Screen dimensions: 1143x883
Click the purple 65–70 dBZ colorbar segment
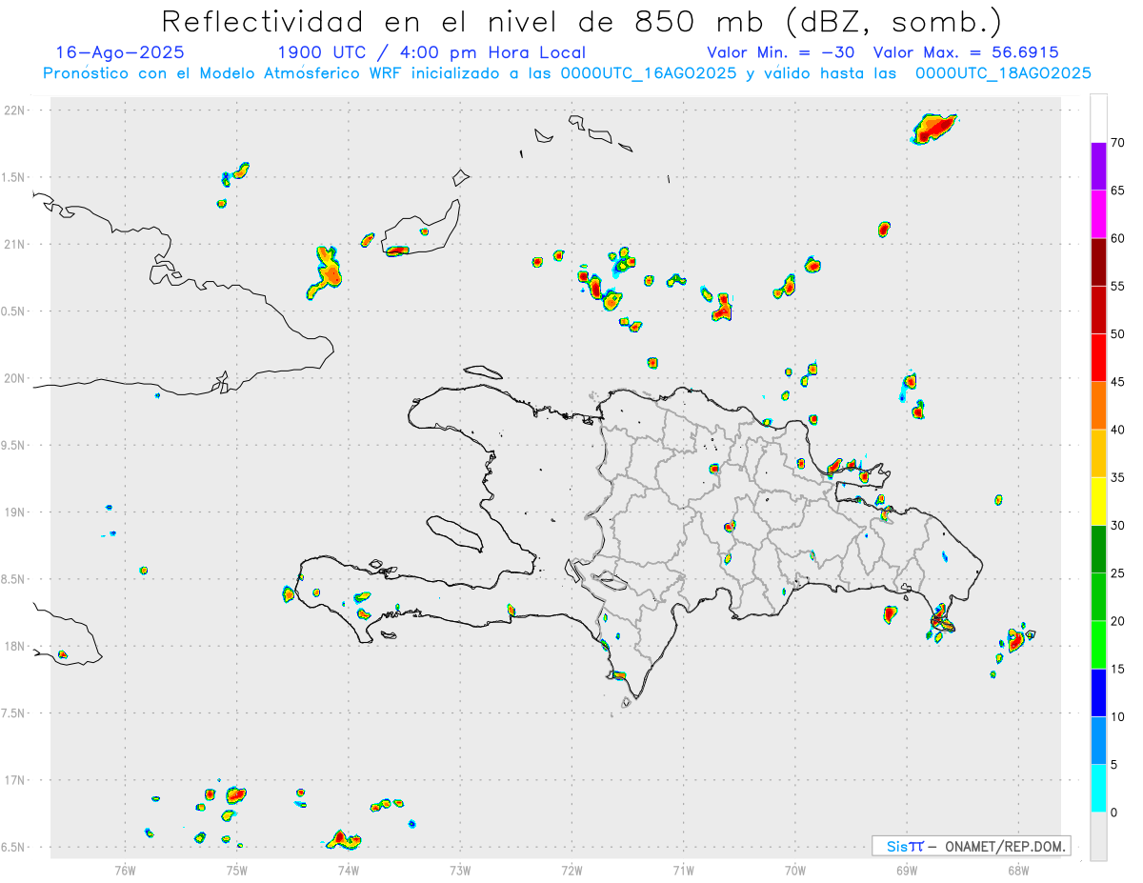click(1098, 166)
